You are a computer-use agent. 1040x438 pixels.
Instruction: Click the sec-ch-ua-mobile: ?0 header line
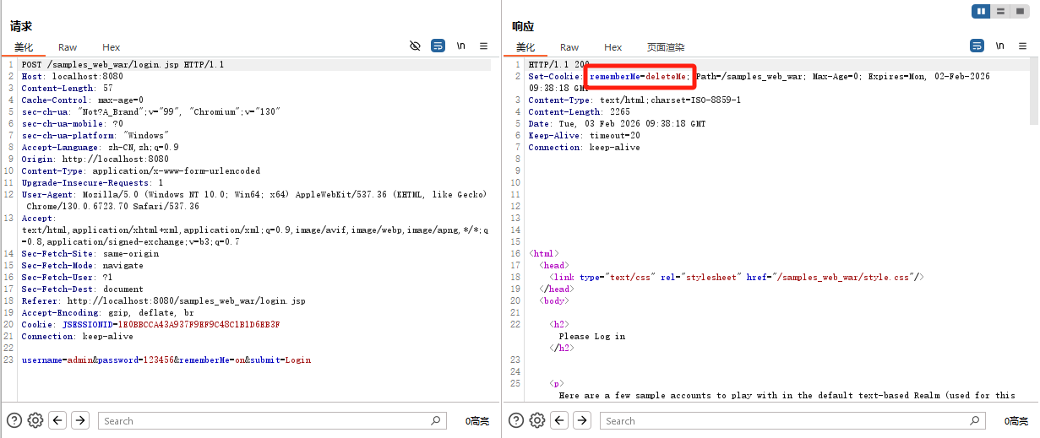point(72,123)
